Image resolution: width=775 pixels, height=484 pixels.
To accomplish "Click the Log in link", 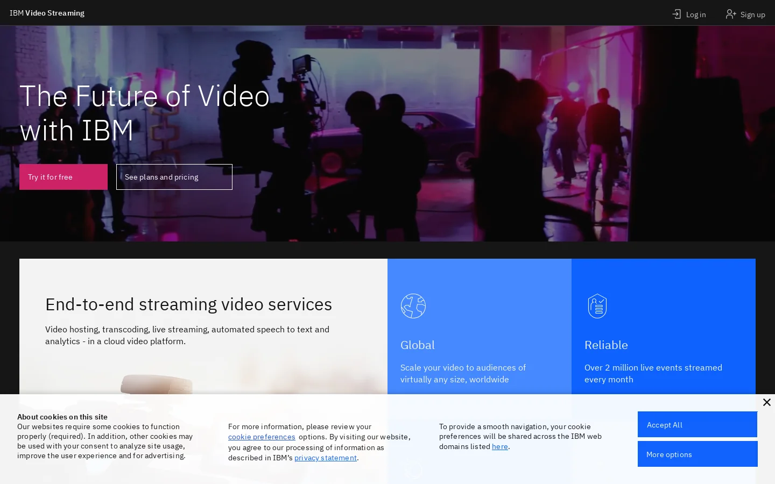I will tap(689, 15).
